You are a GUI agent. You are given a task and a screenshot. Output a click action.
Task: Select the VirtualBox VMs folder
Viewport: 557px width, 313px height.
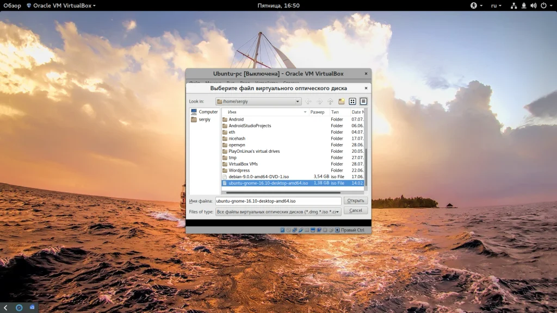[243, 164]
